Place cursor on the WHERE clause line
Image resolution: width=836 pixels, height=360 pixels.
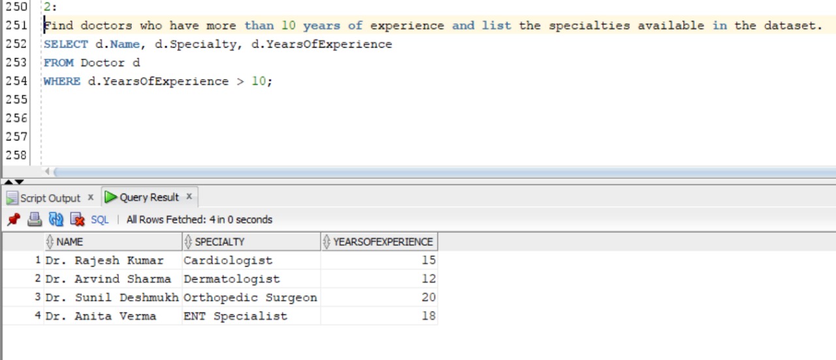coord(158,81)
